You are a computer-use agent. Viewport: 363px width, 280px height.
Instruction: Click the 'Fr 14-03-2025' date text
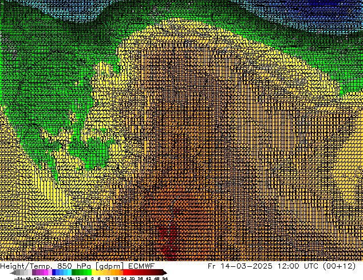point(240,266)
